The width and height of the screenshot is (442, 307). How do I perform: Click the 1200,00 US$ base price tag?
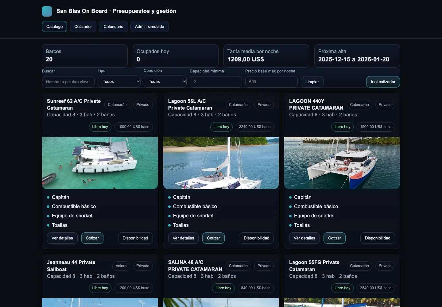pyautogui.click(x=134, y=288)
